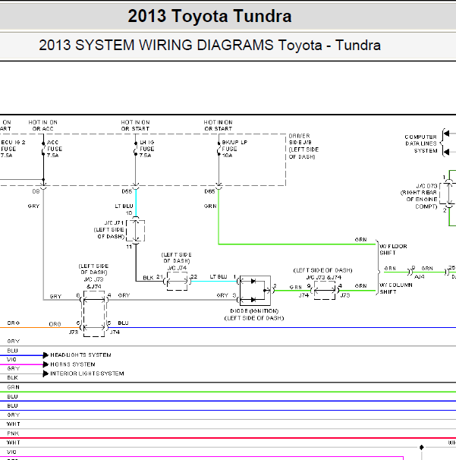Click the HEADLIGHTS SYSTEM reference
456x460 pixels.
coord(80,355)
